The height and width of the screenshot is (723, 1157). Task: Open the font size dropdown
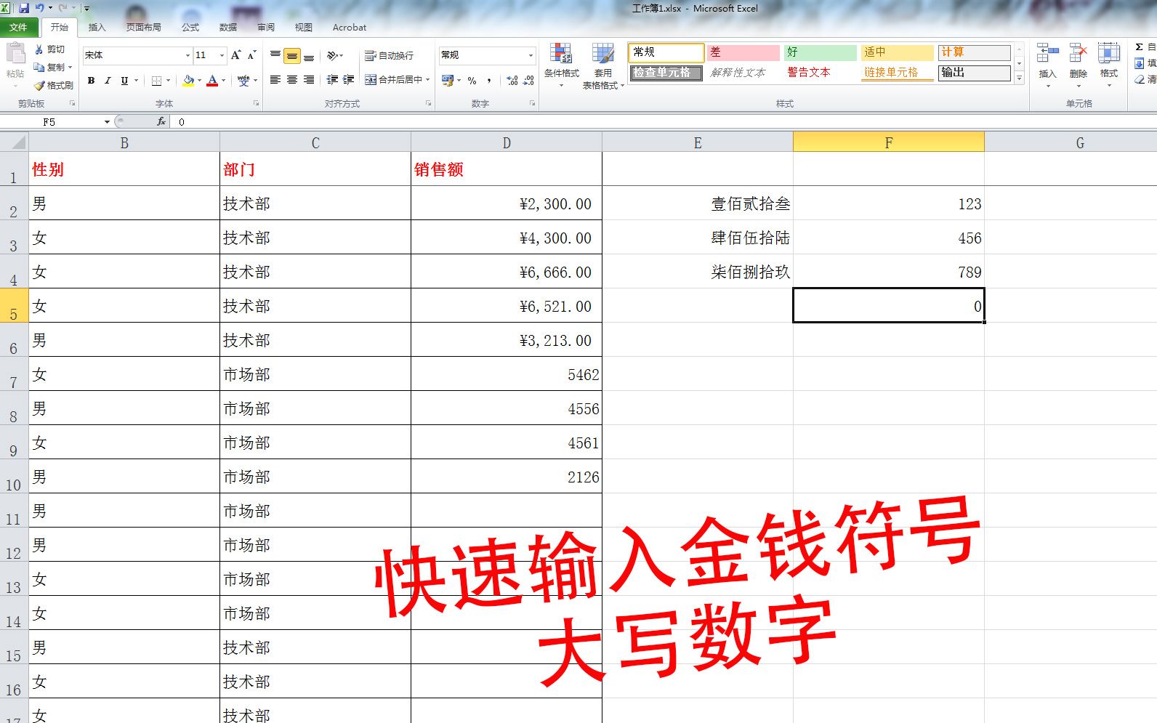[222, 55]
